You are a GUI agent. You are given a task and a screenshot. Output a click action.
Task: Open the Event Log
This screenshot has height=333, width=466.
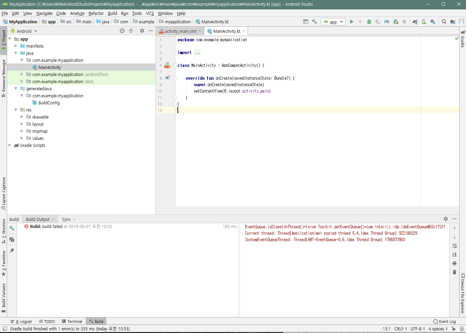[x=444, y=322]
